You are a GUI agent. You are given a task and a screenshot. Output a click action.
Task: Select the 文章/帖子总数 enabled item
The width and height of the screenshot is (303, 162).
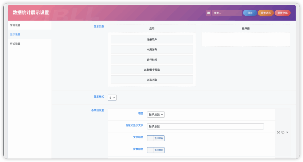click(152, 70)
